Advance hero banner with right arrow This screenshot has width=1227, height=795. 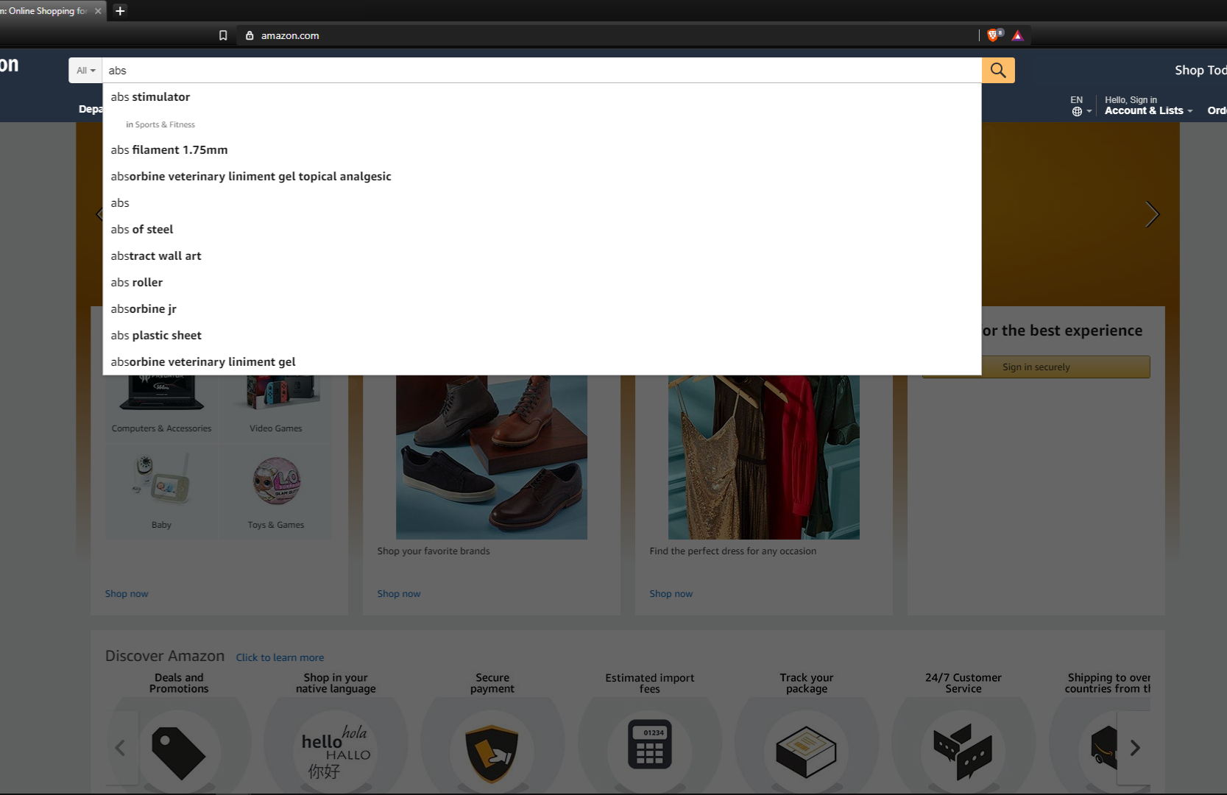(x=1152, y=214)
